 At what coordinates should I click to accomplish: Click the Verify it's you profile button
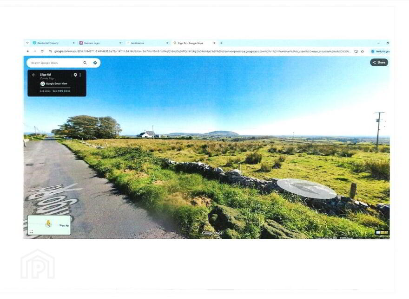[x=380, y=51]
